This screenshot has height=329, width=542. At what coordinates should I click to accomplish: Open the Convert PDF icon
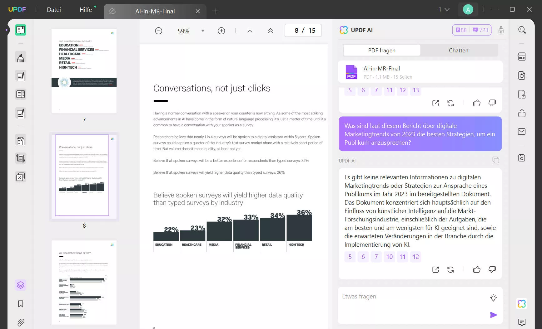pos(522,75)
